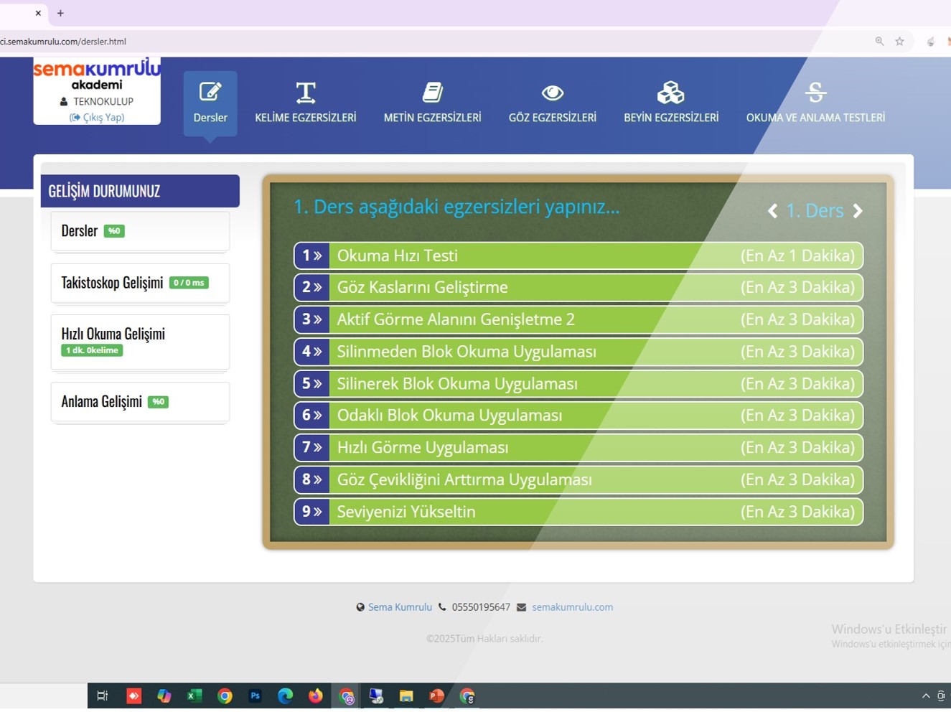The image size is (951, 712).
Task: Open the Dersler tab with pencil icon
Action: 210,103
